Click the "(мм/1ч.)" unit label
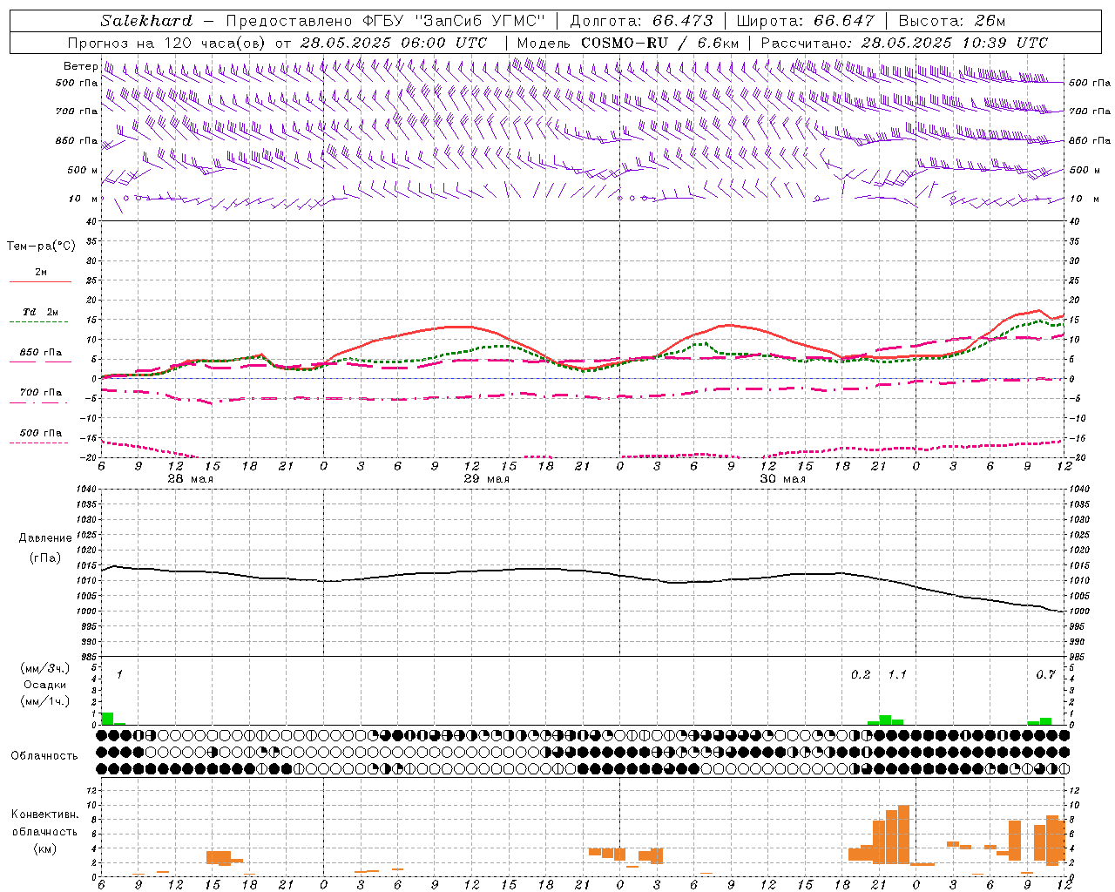1115x892 pixels. pos(45,701)
